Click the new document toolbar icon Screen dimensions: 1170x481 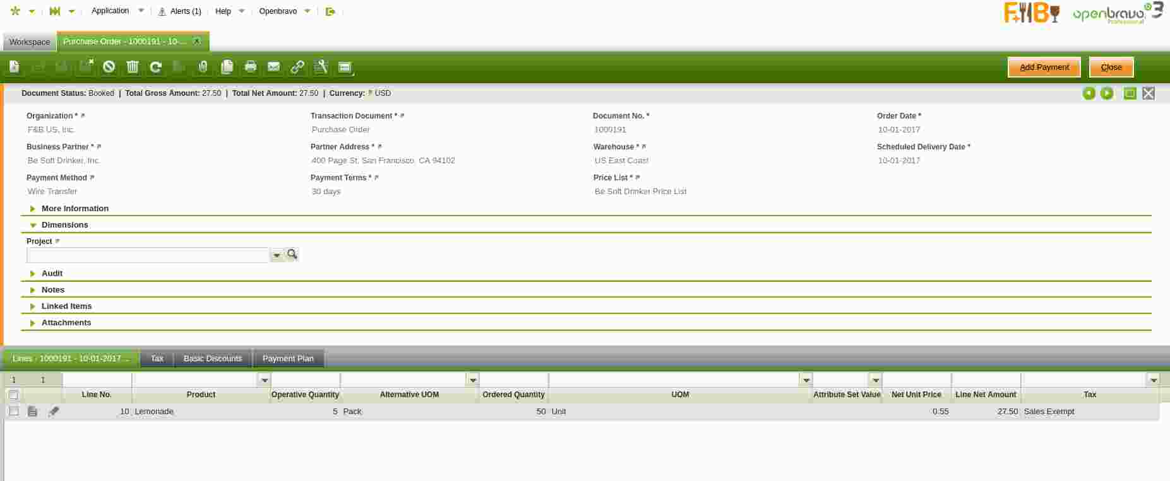pos(14,67)
